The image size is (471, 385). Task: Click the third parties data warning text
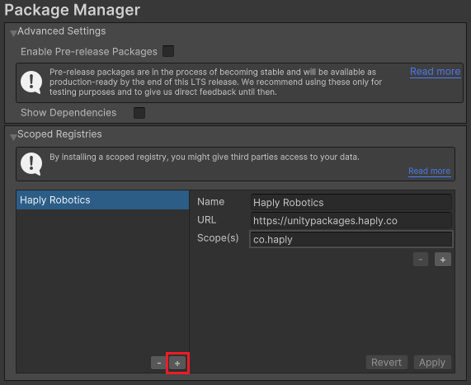[x=205, y=157]
